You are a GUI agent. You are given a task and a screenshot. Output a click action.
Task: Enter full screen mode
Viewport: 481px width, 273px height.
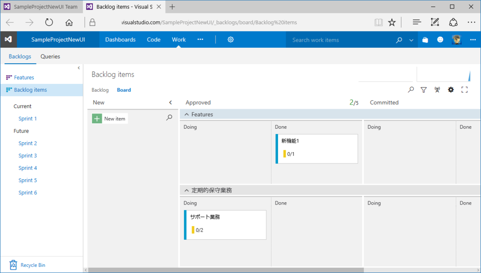[x=465, y=89]
